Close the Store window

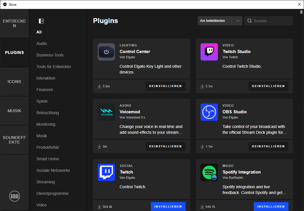pos(299,4)
